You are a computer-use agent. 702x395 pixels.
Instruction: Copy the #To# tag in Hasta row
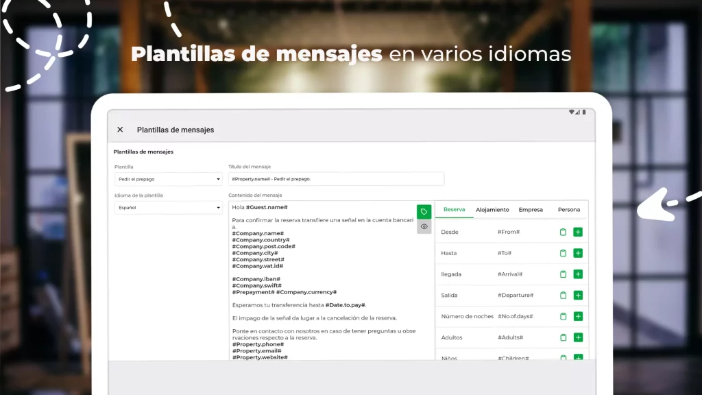(x=563, y=253)
